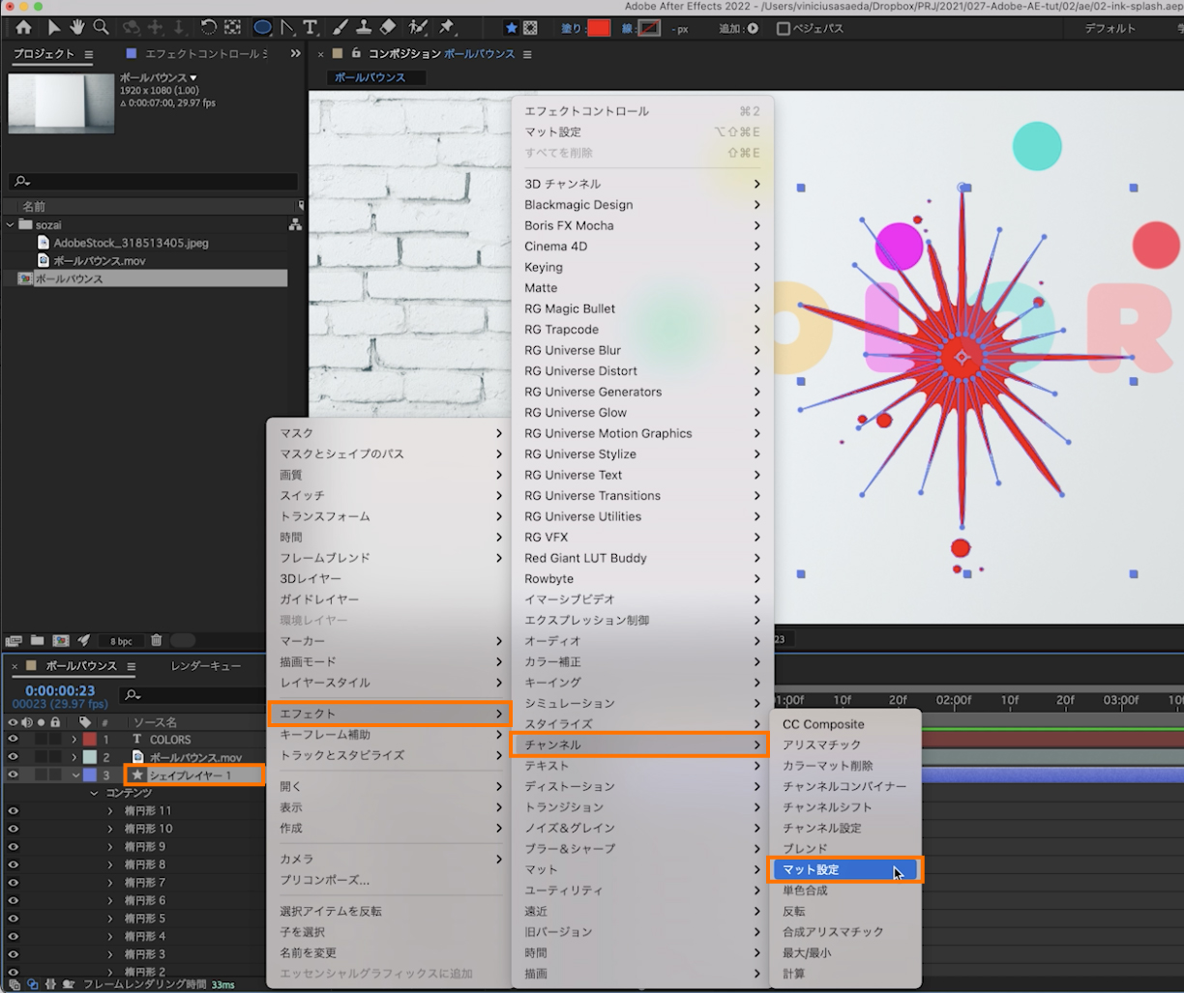Image resolution: width=1184 pixels, height=993 pixels.
Task: Select the Rotation tool
Action: tap(209, 28)
